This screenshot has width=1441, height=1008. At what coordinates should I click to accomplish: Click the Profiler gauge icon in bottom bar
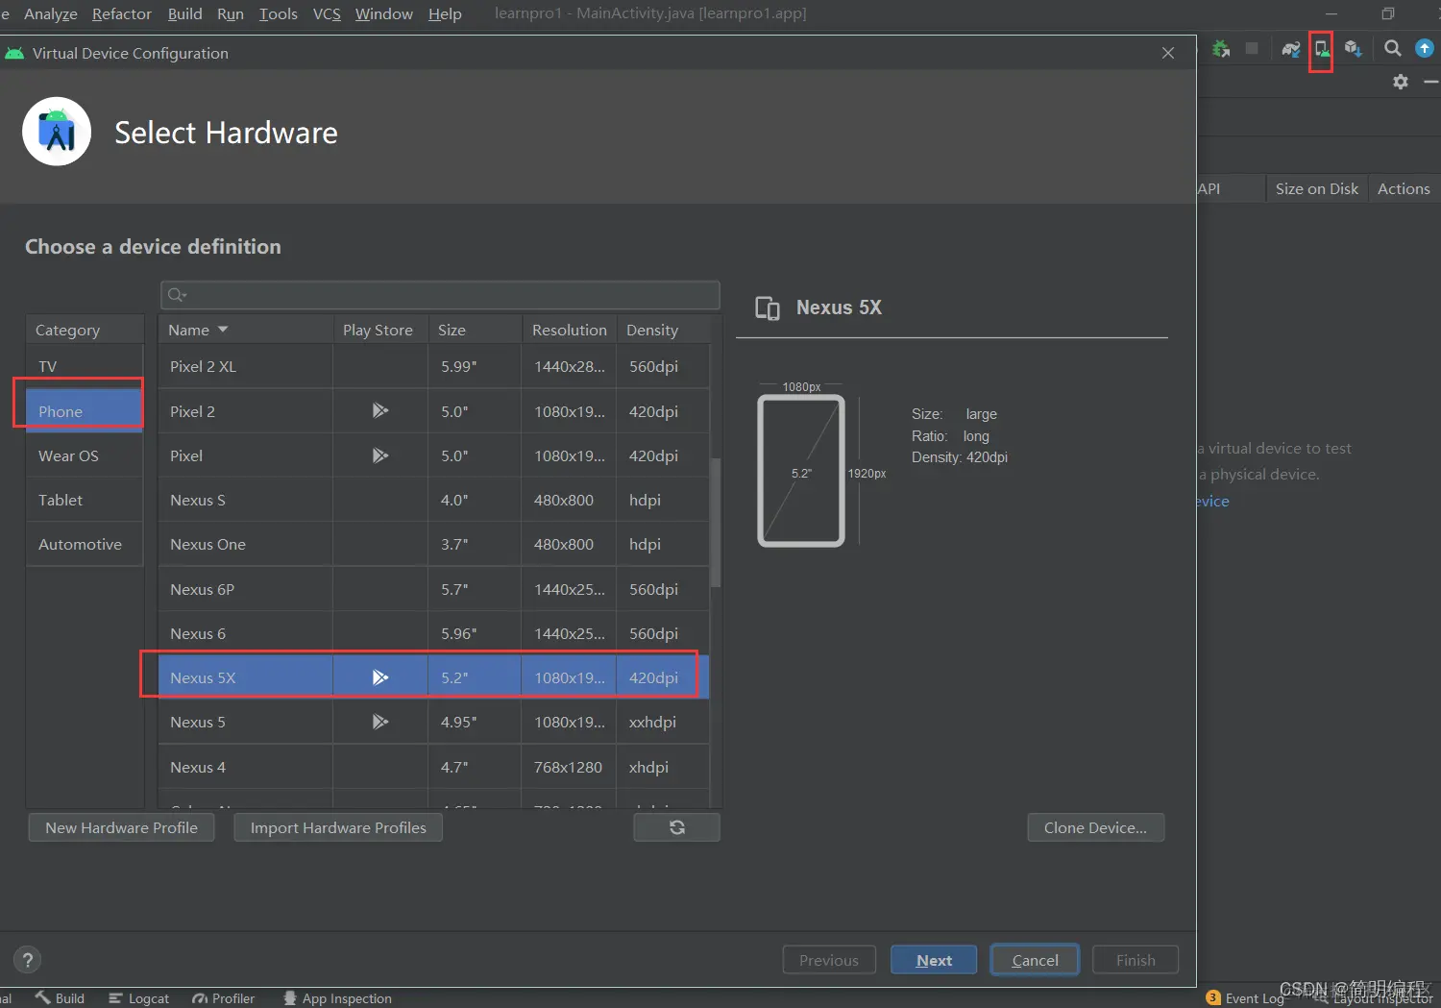pos(200,998)
